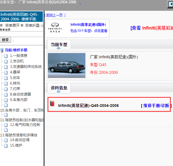Click the Q45 car thumbnail image
This screenshot has width=173, height=166.
[67, 65]
